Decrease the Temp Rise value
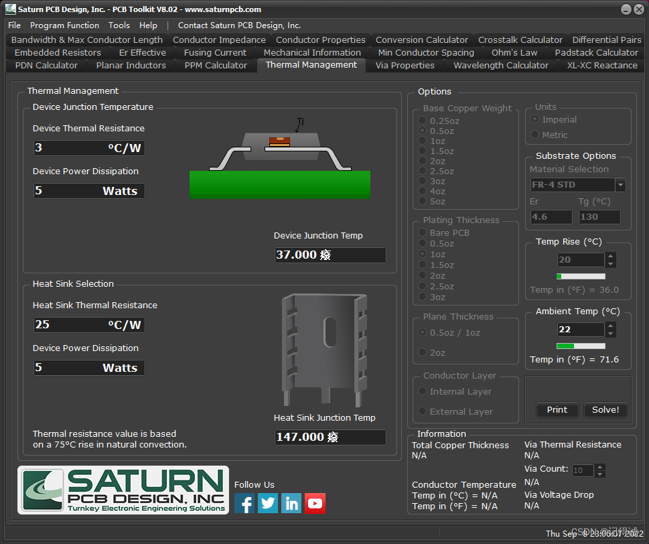 [x=611, y=264]
